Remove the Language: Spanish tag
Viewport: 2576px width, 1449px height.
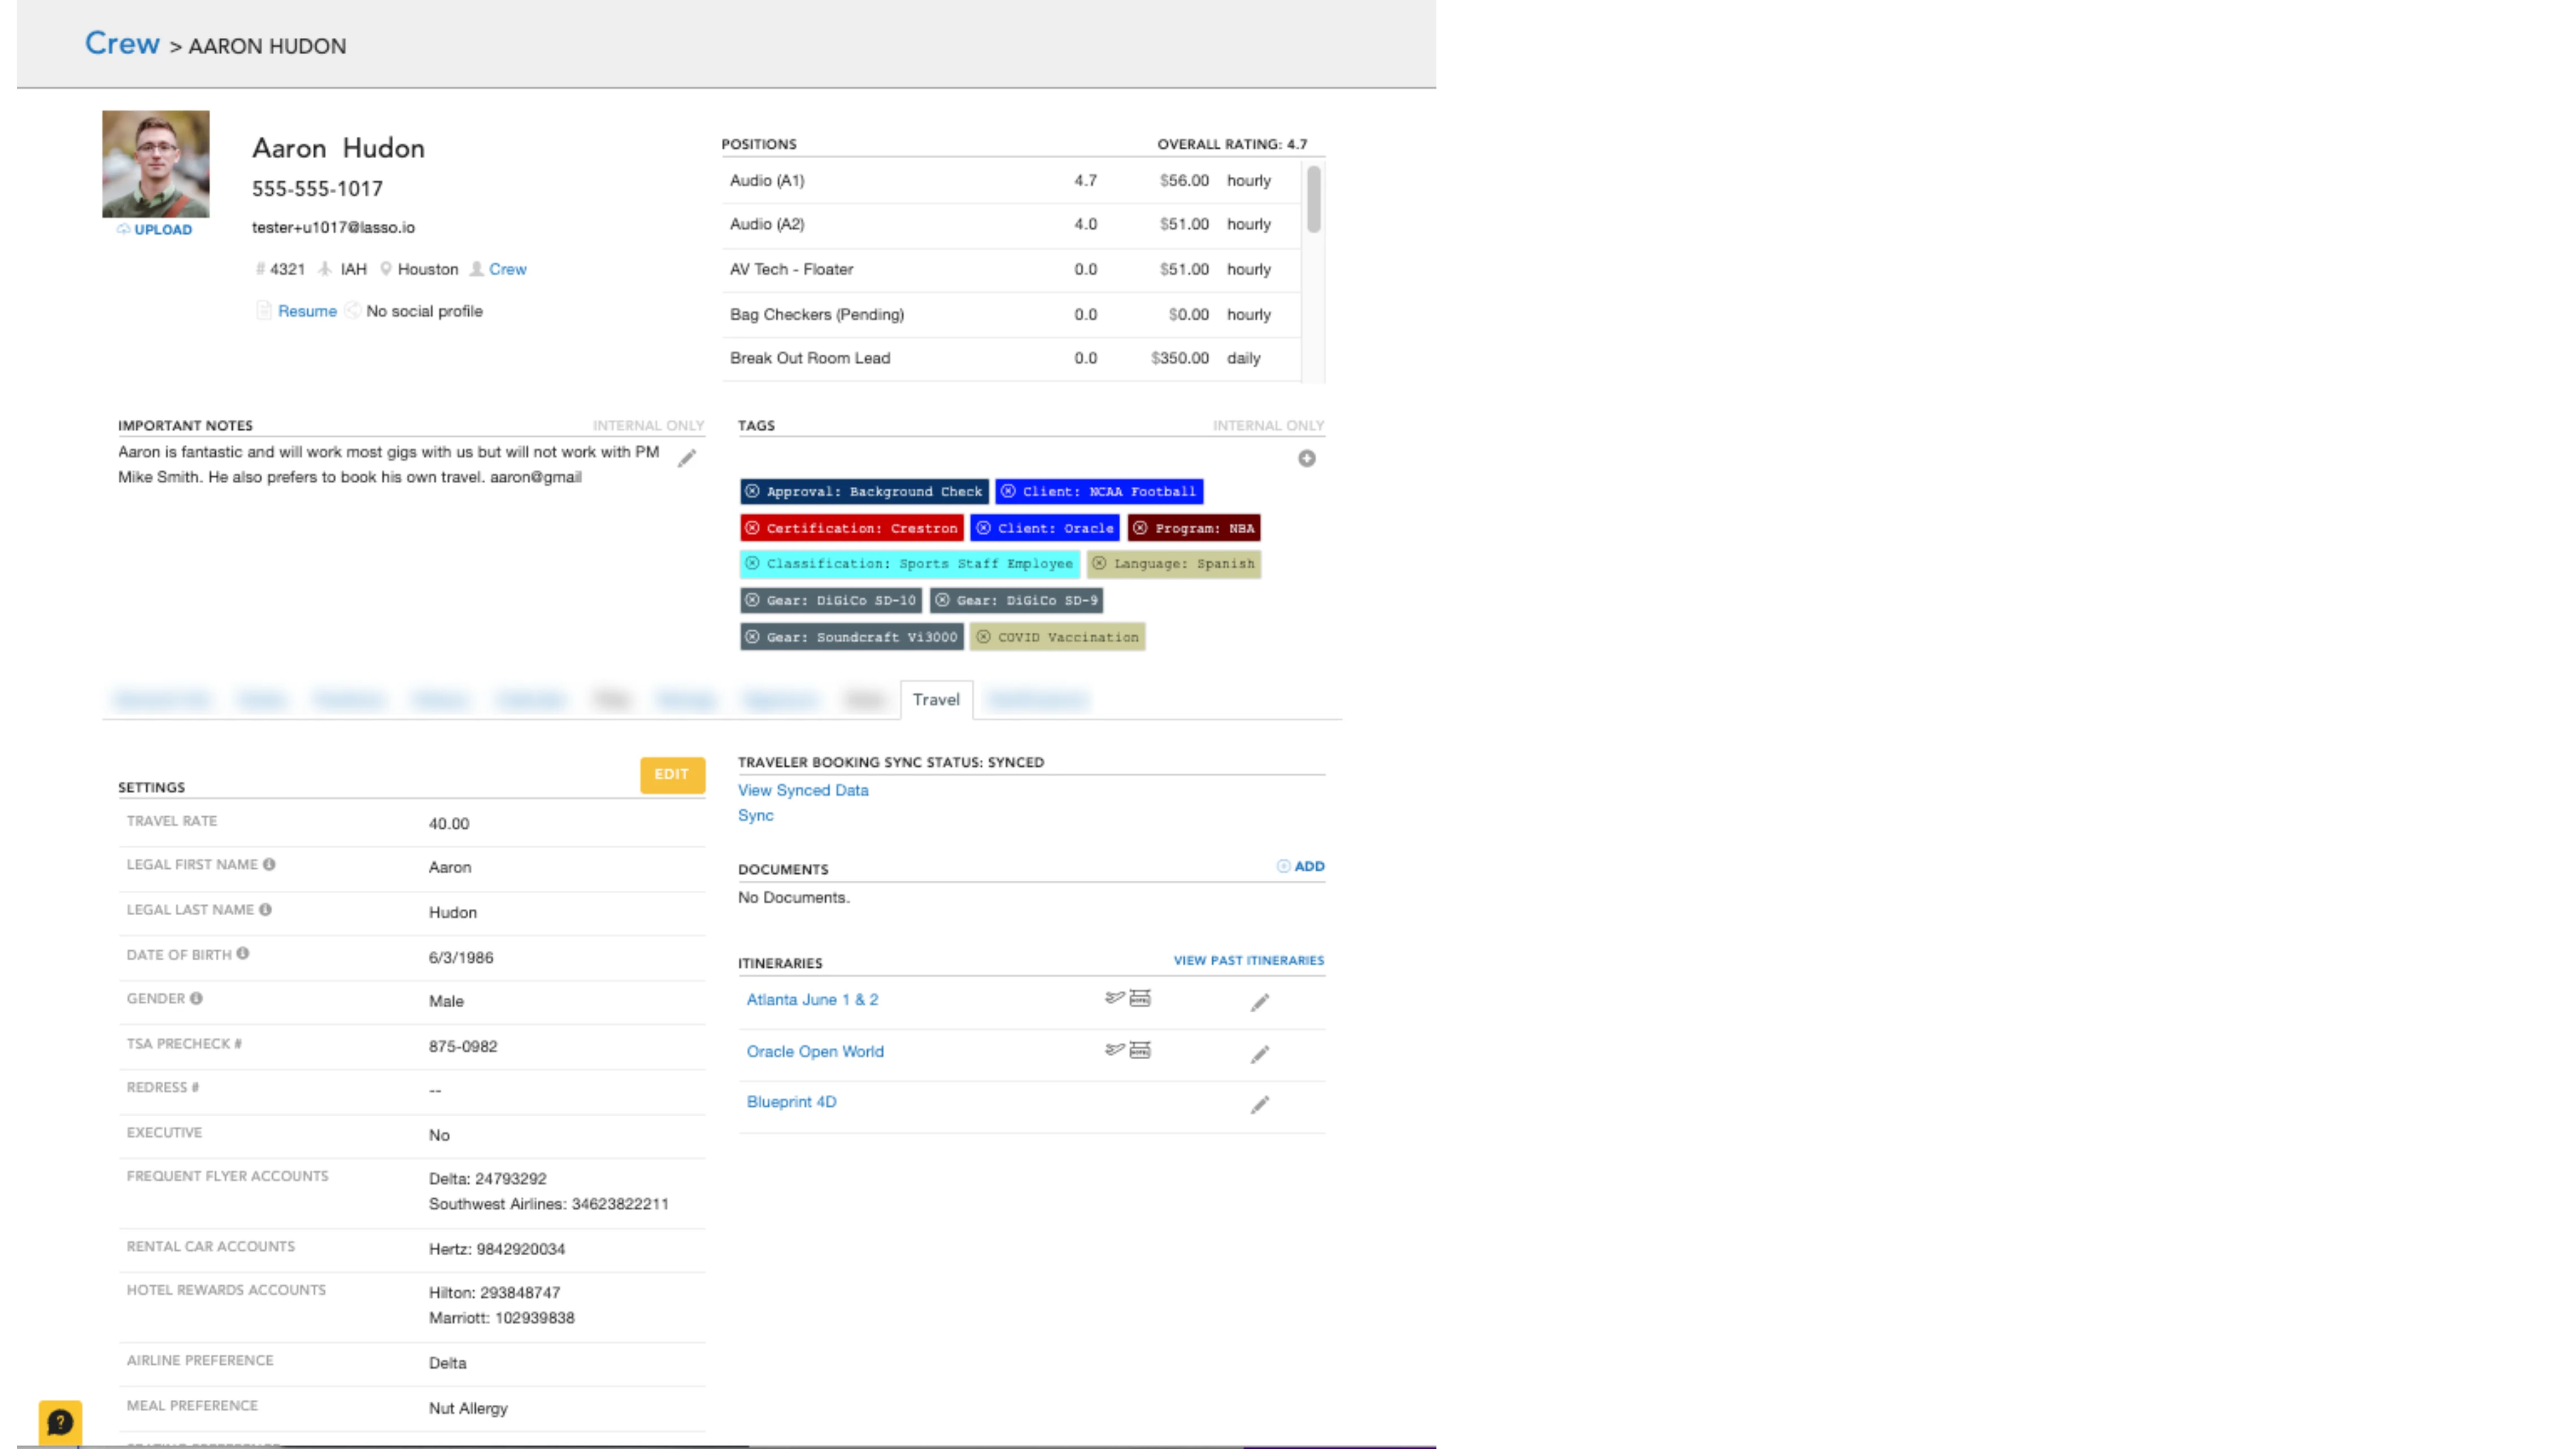tap(1099, 564)
